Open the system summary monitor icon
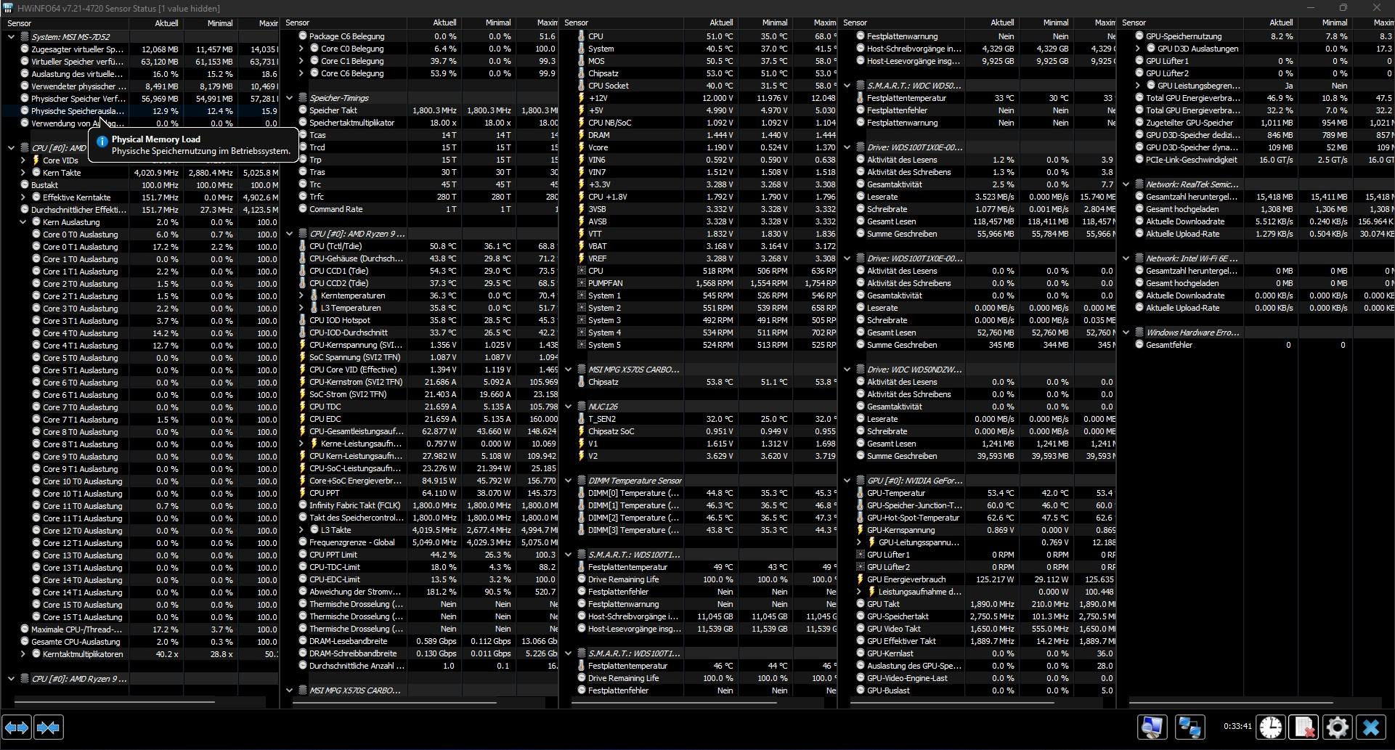Screen dimensions: 1395x750 (1152, 727)
